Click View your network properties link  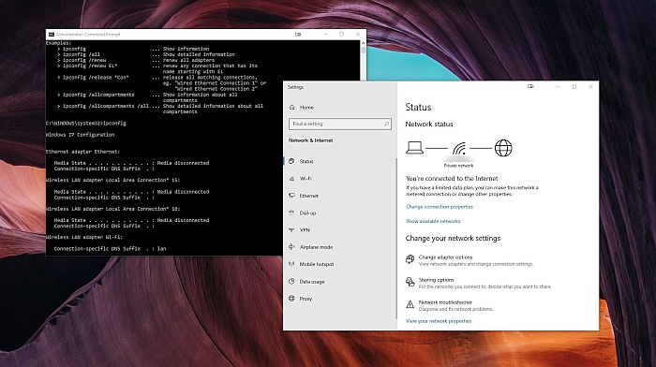tap(438, 321)
